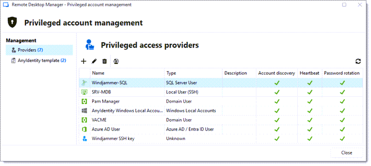
Task: Click the Pam Manager row icon
Action: tap(84, 101)
